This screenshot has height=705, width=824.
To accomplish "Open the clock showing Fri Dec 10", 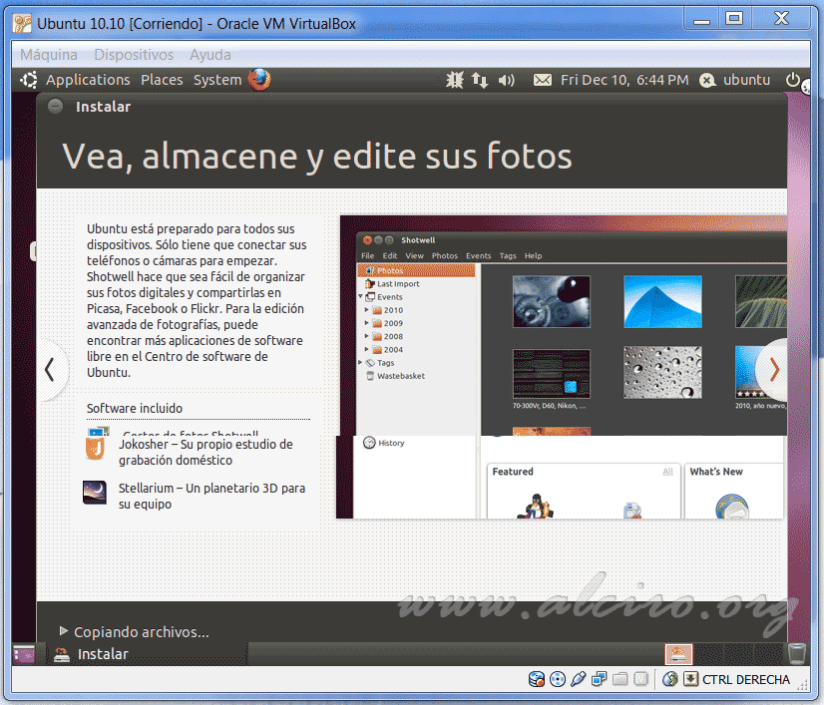I will point(624,80).
